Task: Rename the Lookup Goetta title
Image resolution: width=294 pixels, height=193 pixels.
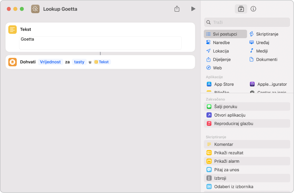Action: click(60, 9)
